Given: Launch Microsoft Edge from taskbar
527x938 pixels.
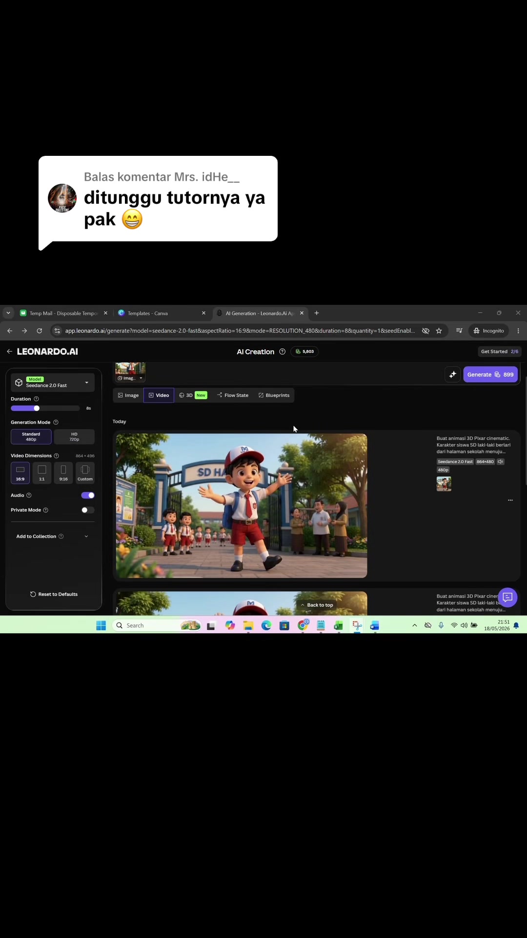Looking at the screenshot, I should 266,625.
